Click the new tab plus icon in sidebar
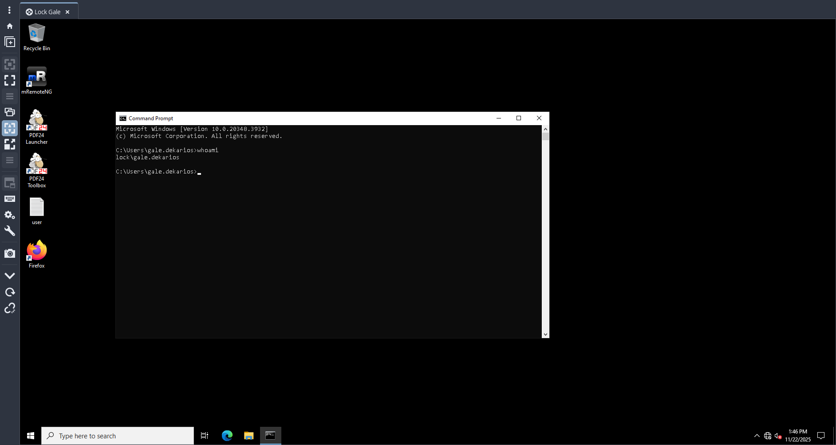Screen dimensions: 836x445 pyautogui.click(x=10, y=42)
